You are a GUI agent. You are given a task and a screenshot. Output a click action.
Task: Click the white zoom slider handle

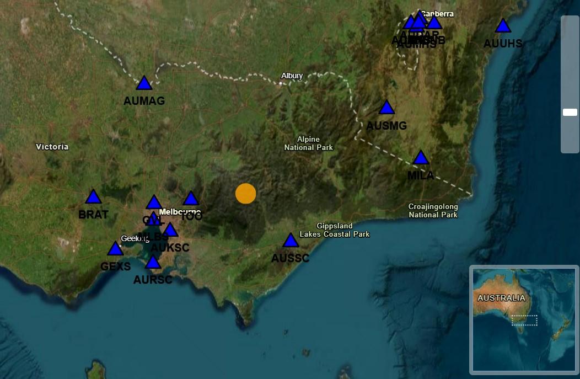click(570, 113)
